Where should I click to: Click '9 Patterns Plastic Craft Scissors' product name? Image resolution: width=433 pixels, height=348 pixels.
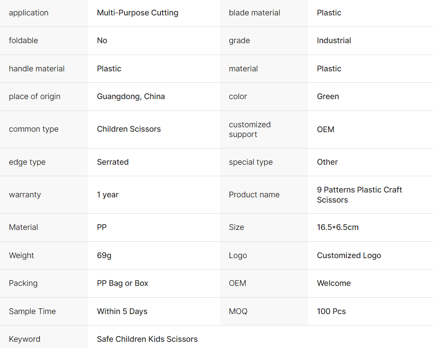[x=360, y=195]
